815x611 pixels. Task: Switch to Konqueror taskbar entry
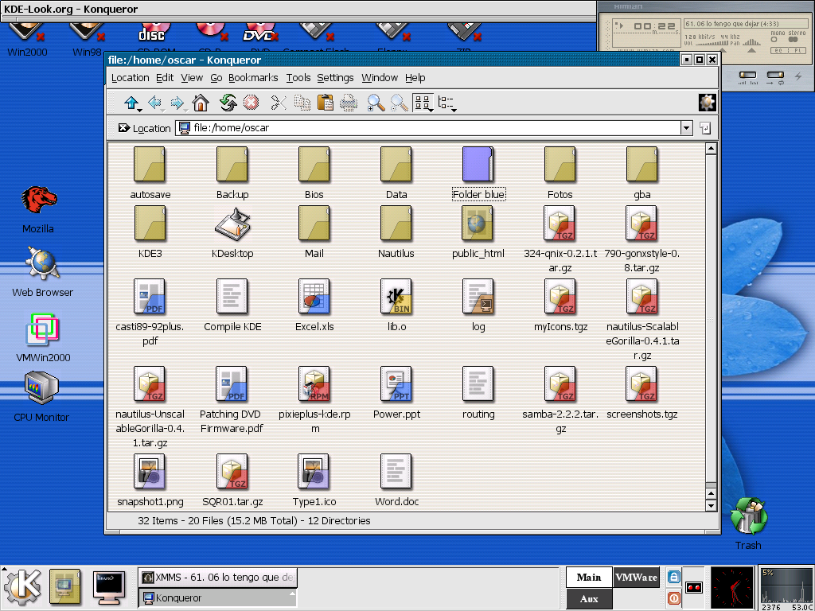(218, 598)
